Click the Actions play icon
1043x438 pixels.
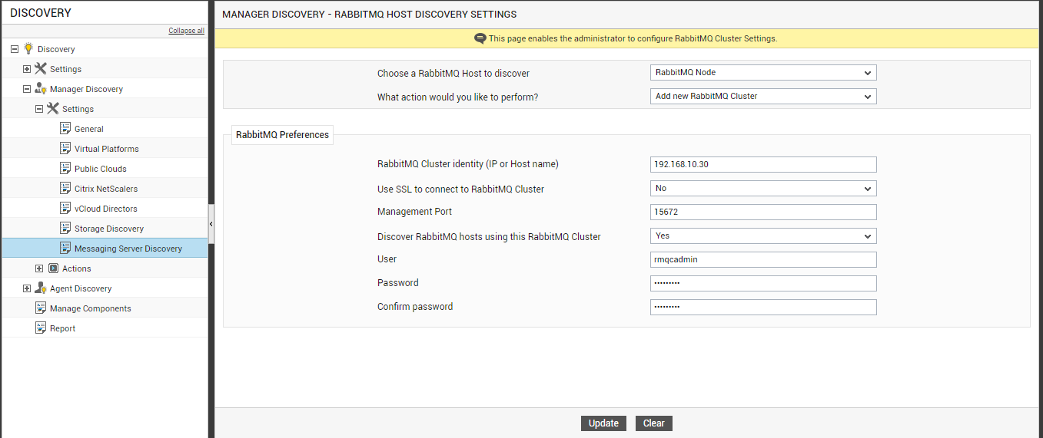(x=53, y=268)
